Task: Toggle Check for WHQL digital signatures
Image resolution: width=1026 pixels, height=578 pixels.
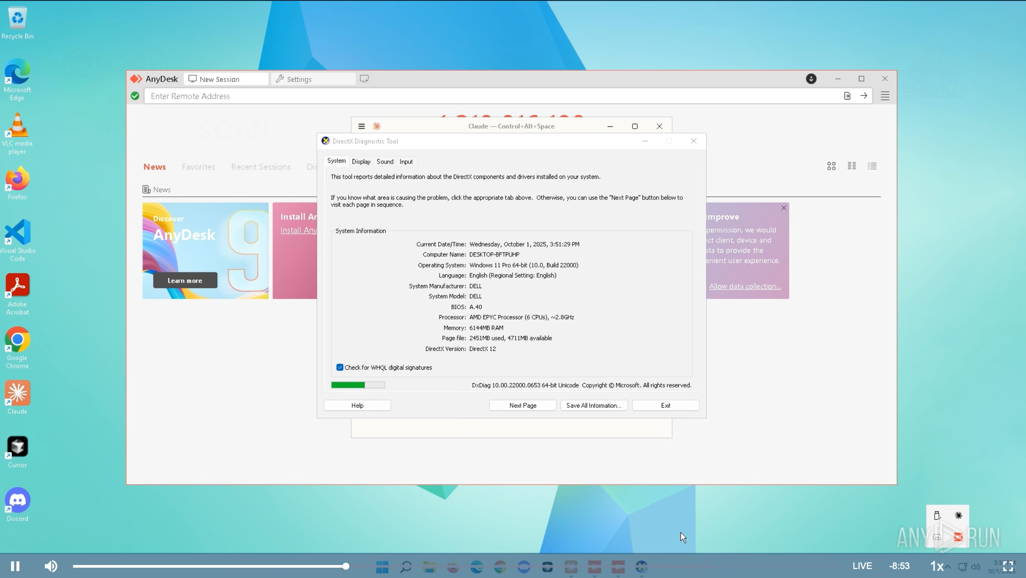Action: pos(340,367)
